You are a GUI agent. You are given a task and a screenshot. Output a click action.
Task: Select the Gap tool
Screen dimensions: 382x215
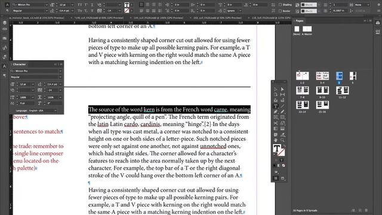282,94
